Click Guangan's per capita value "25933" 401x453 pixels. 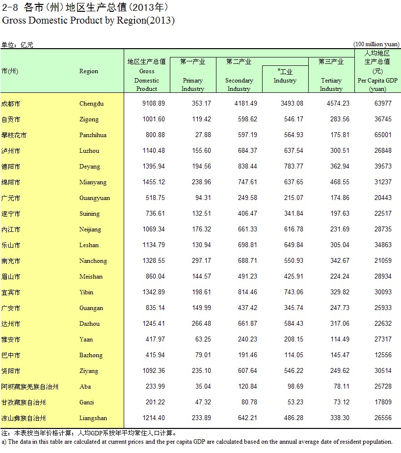click(x=383, y=308)
